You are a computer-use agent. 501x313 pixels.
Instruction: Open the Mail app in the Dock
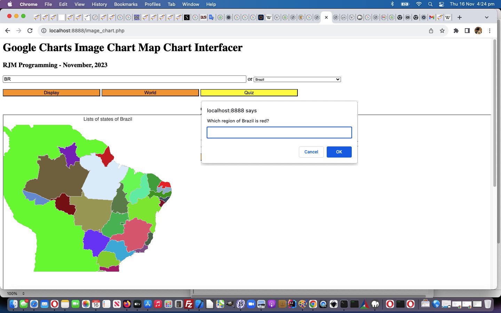44,304
